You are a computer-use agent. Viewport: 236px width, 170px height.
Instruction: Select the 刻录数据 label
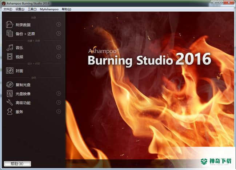click(23, 25)
